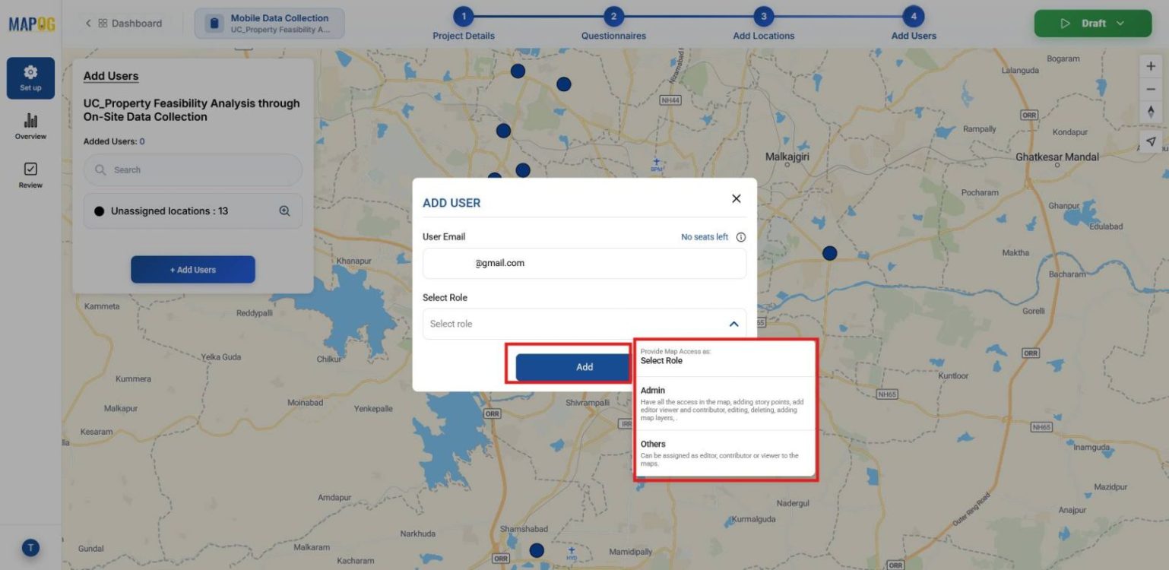This screenshot has height=570, width=1169.
Task: Click the User Email input field
Action: tap(584, 262)
